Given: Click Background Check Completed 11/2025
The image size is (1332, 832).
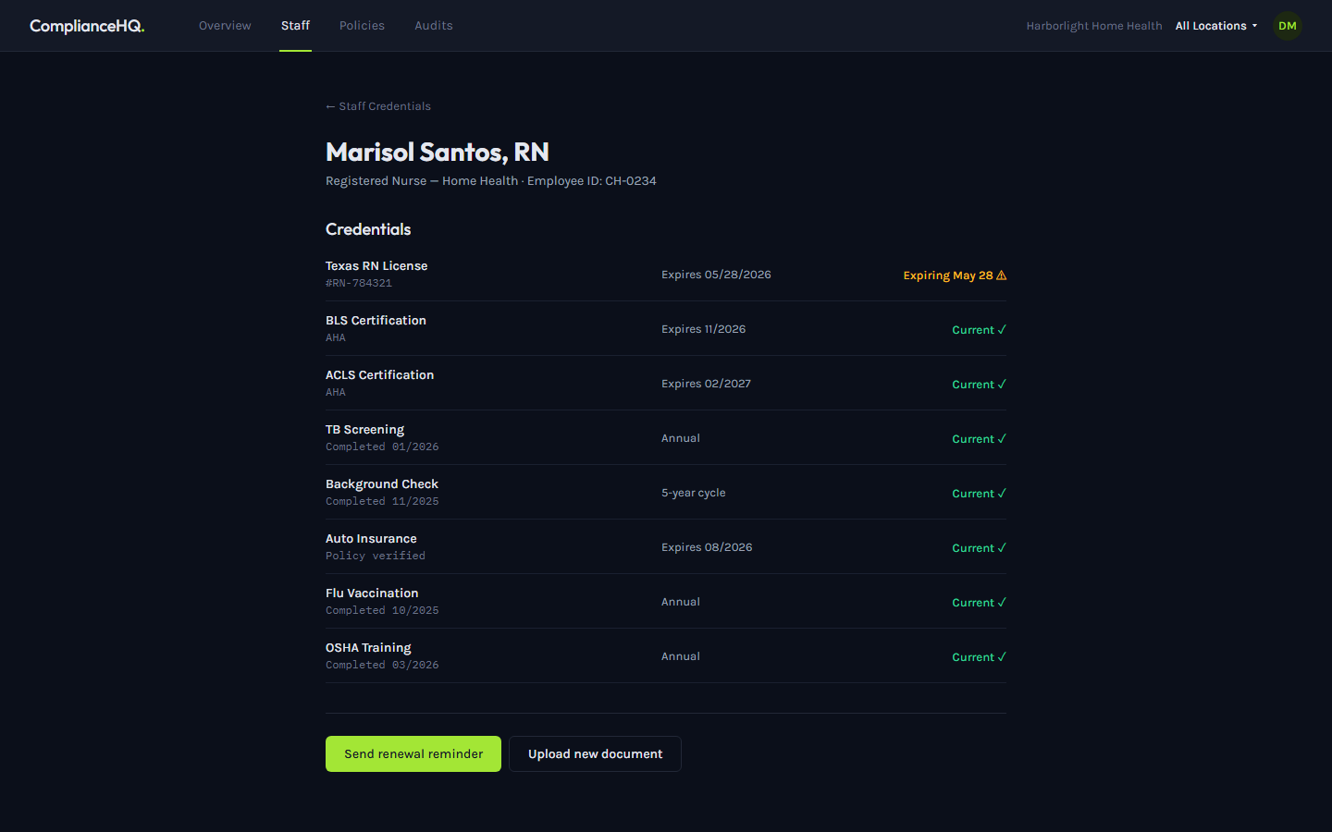Looking at the screenshot, I should coord(382,502).
